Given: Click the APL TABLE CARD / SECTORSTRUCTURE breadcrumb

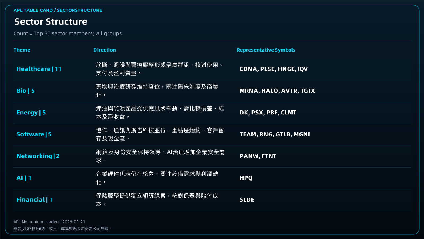Looking at the screenshot, I should coord(58,10).
